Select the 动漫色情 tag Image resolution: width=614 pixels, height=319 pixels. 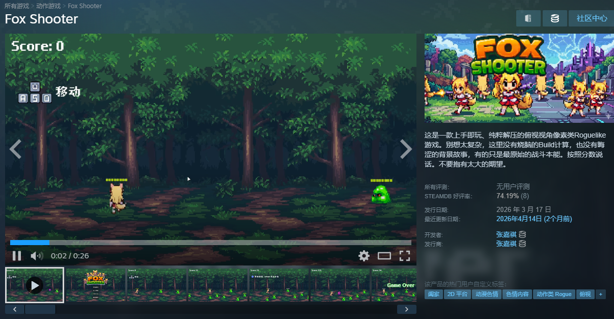[486, 294]
